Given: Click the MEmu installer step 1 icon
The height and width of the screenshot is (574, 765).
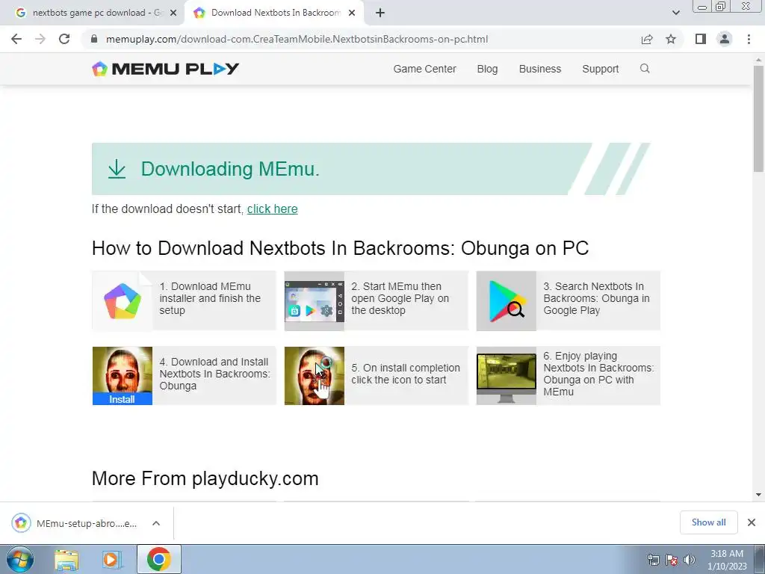Looking at the screenshot, I should [x=123, y=300].
